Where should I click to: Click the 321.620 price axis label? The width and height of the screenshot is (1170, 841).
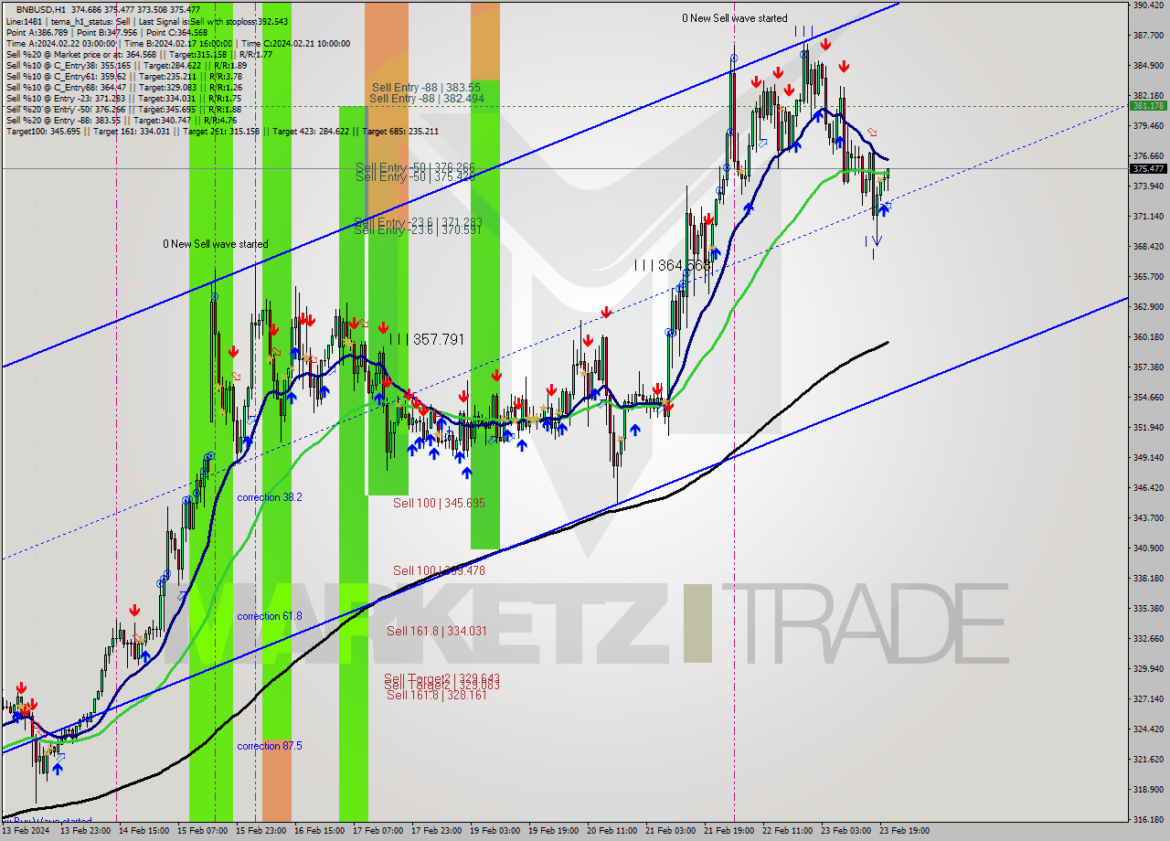tap(1148, 759)
